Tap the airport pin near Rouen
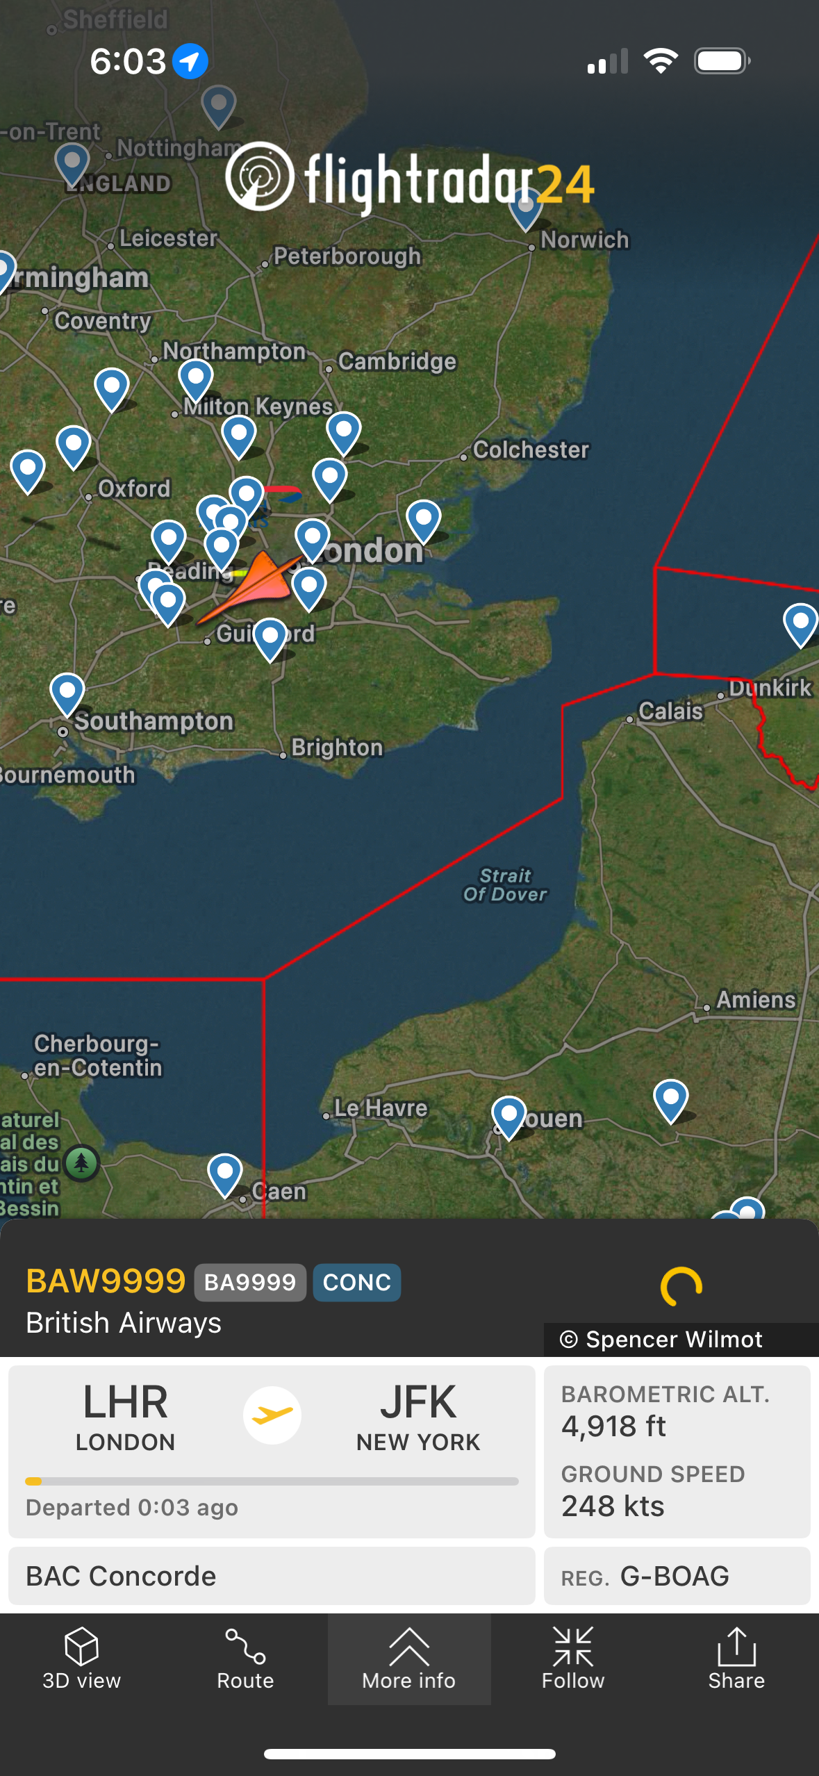Viewport: 819px width, 1776px height. coord(508,1118)
